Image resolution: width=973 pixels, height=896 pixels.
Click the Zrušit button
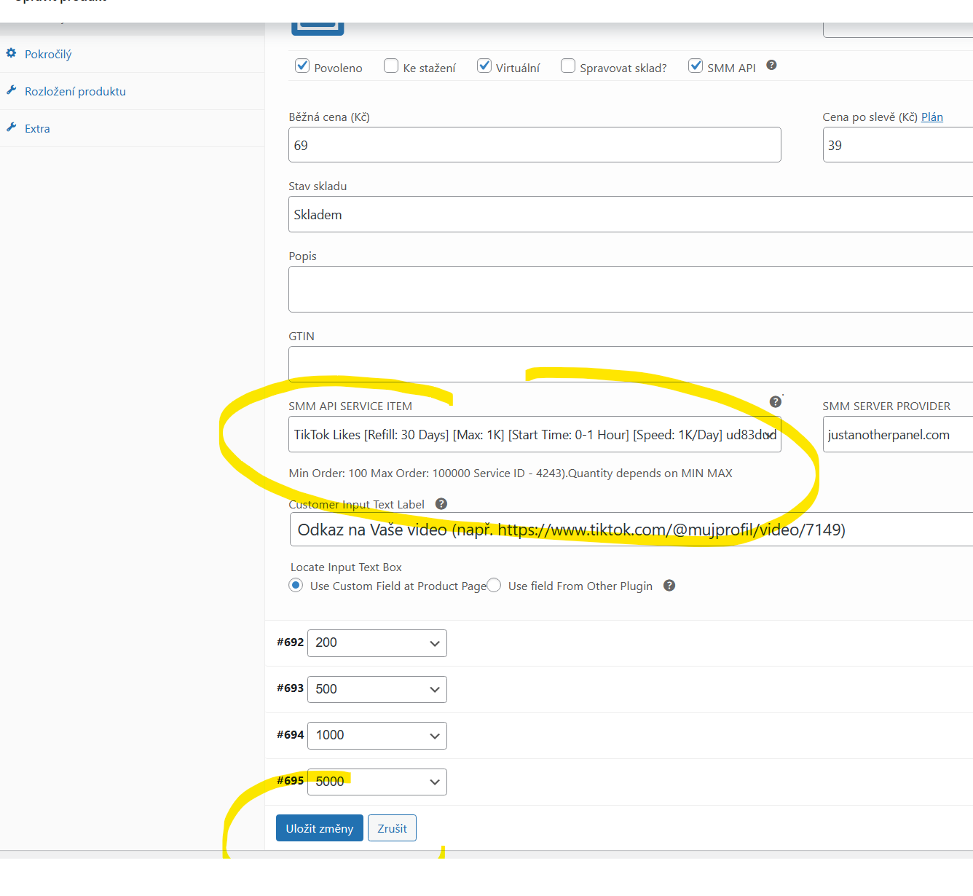392,828
